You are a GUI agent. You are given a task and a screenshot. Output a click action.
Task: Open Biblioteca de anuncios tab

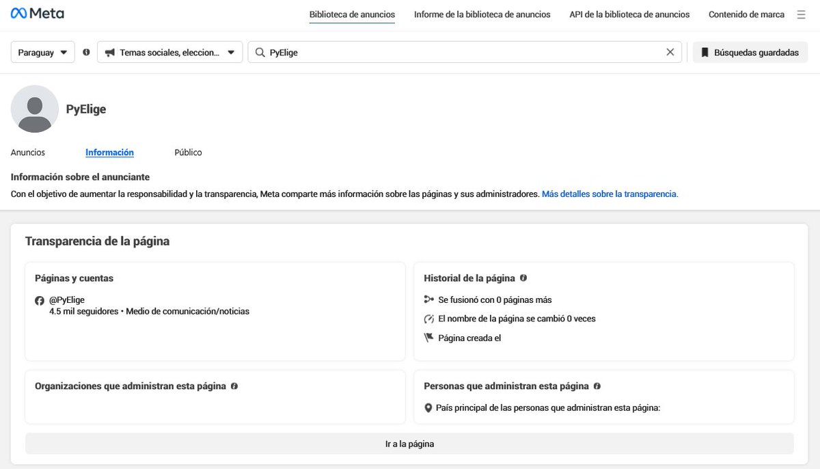click(352, 14)
